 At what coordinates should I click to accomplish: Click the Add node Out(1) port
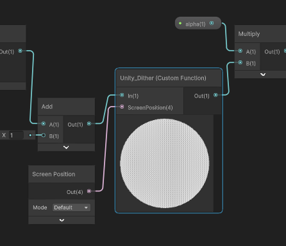point(89,123)
